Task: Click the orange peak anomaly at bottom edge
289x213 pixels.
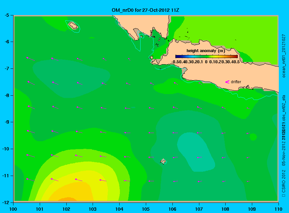Action: tap(68, 199)
